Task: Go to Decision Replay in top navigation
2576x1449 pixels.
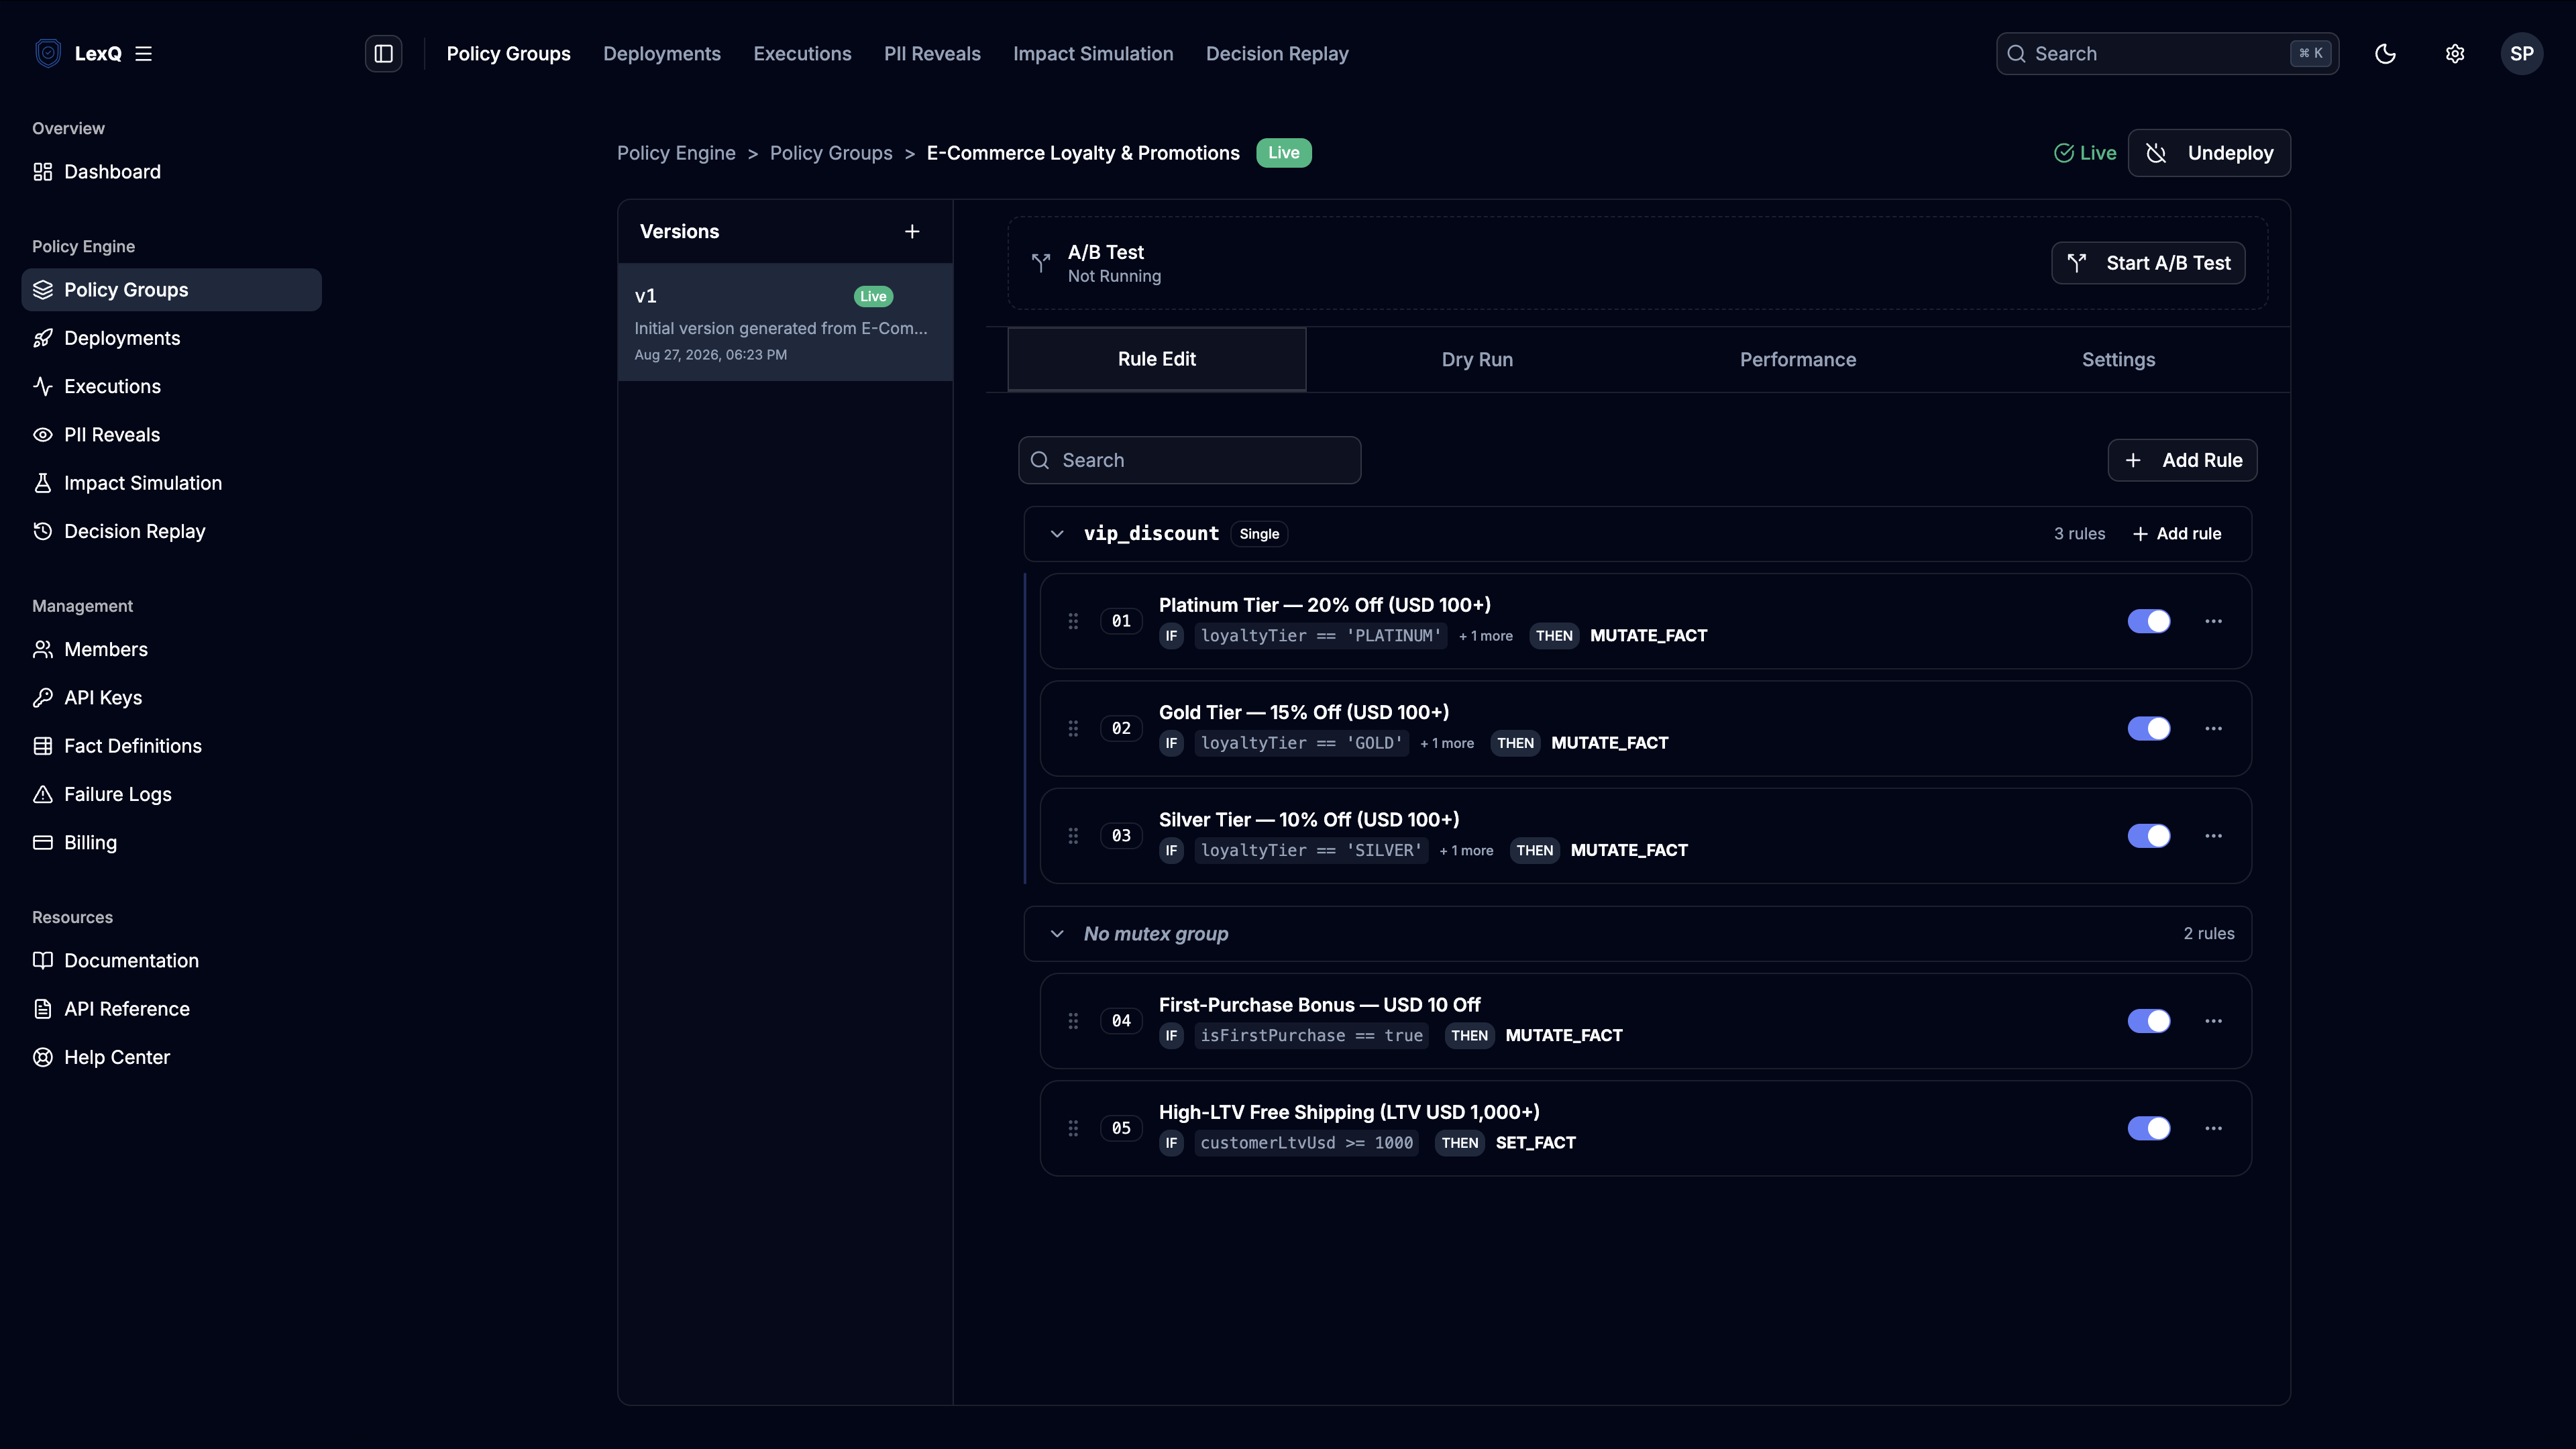Action: 1277,54
